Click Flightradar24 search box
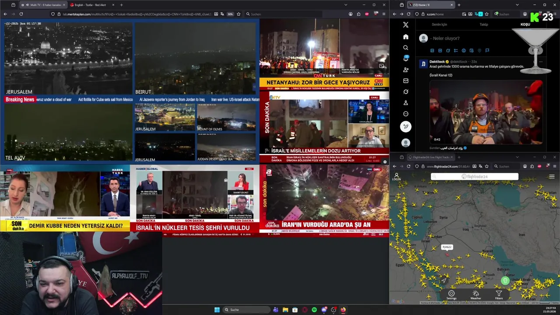This screenshot has height=315, width=560. [x=475, y=177]
